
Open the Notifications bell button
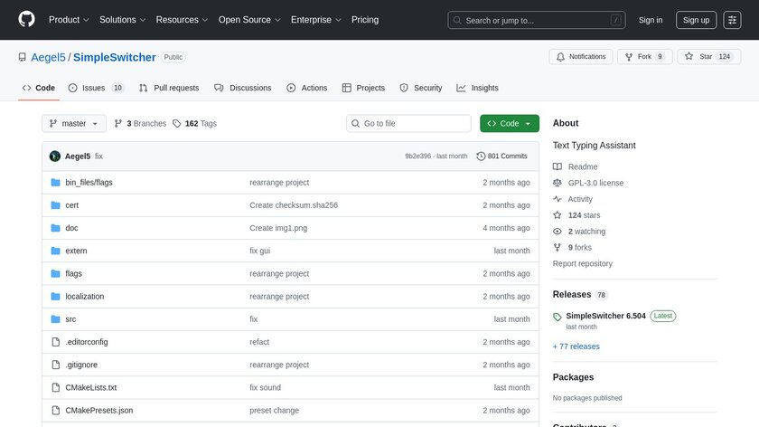(x=580, y=57)
